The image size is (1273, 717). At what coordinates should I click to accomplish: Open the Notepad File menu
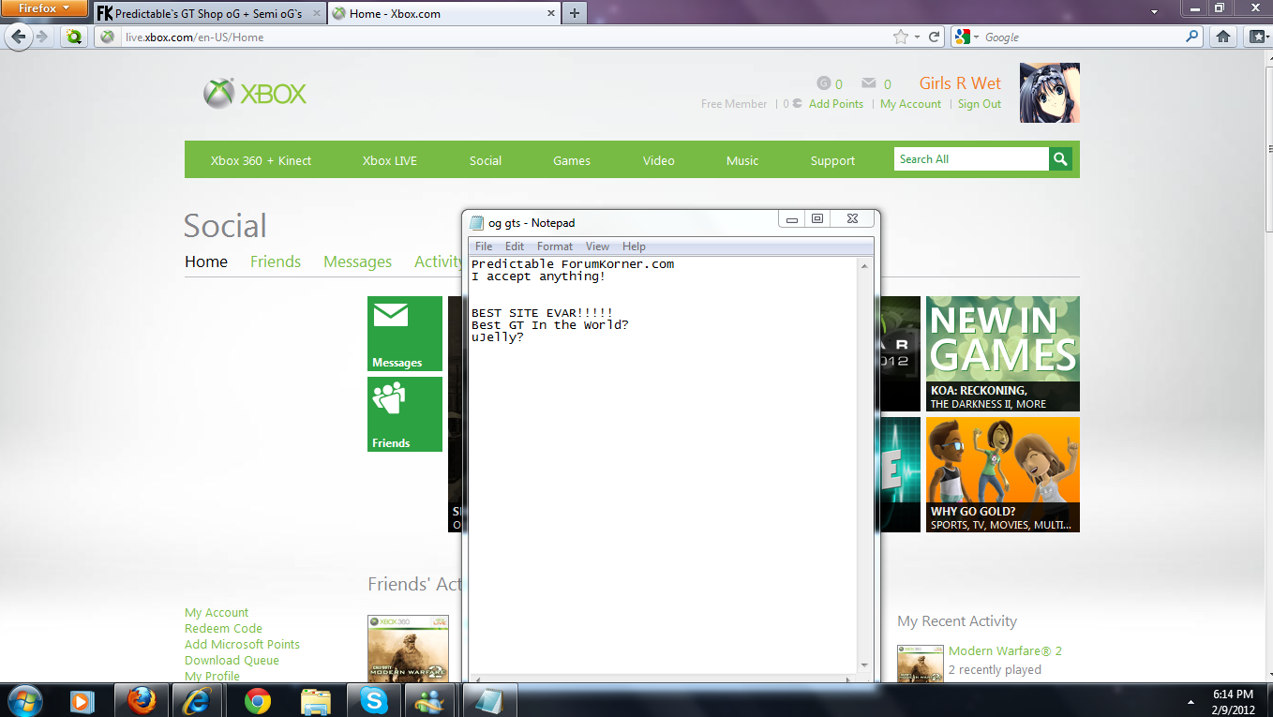click(x=484, y=246)
